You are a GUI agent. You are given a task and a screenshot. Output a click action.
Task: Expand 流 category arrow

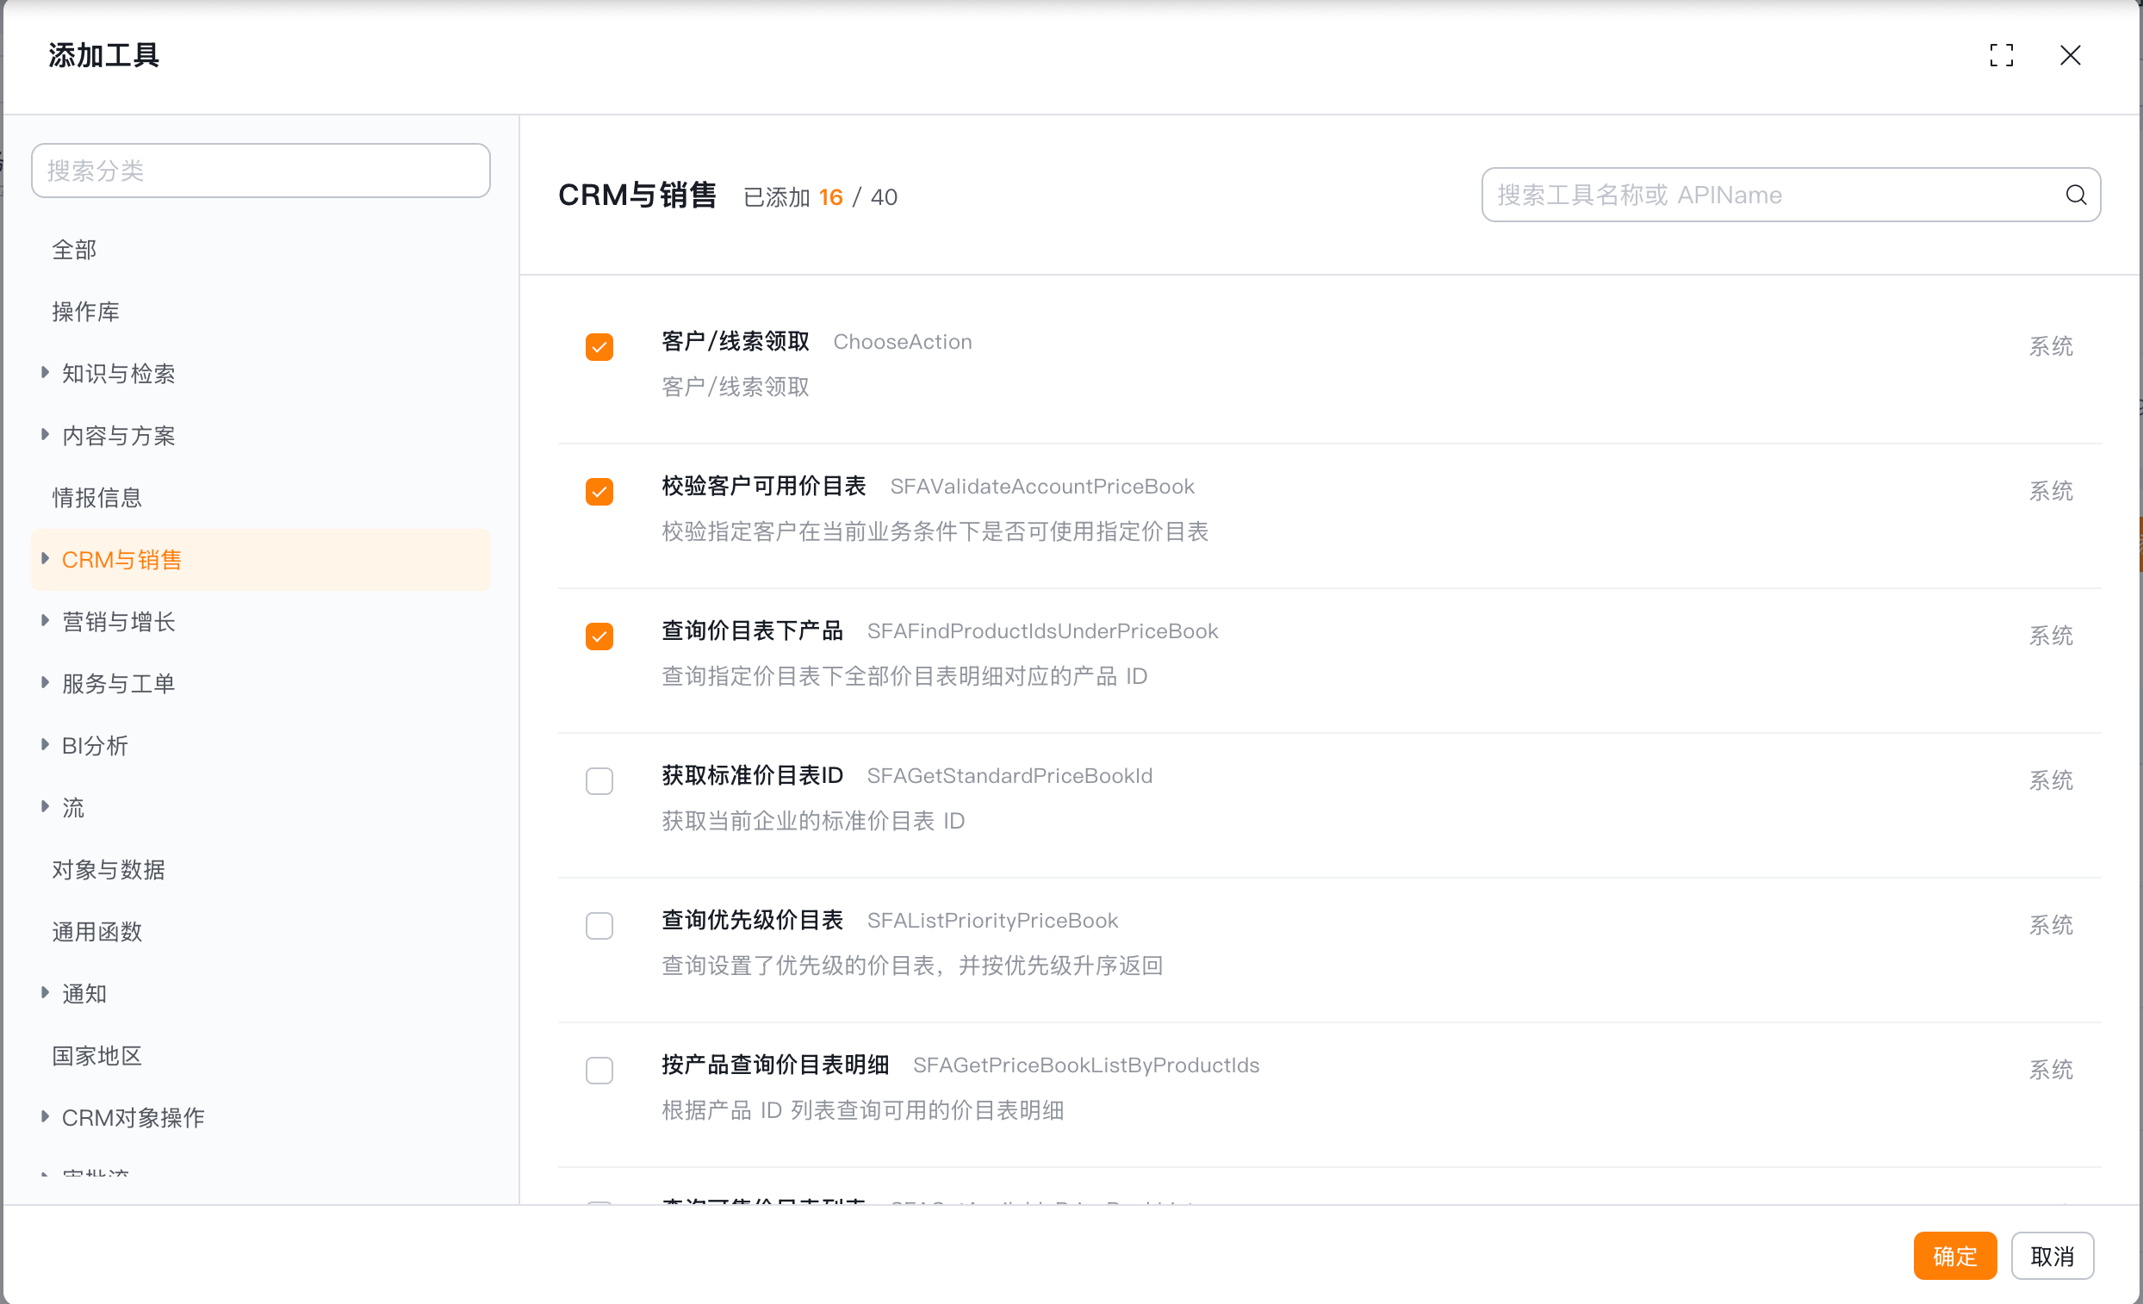point(46,806)
